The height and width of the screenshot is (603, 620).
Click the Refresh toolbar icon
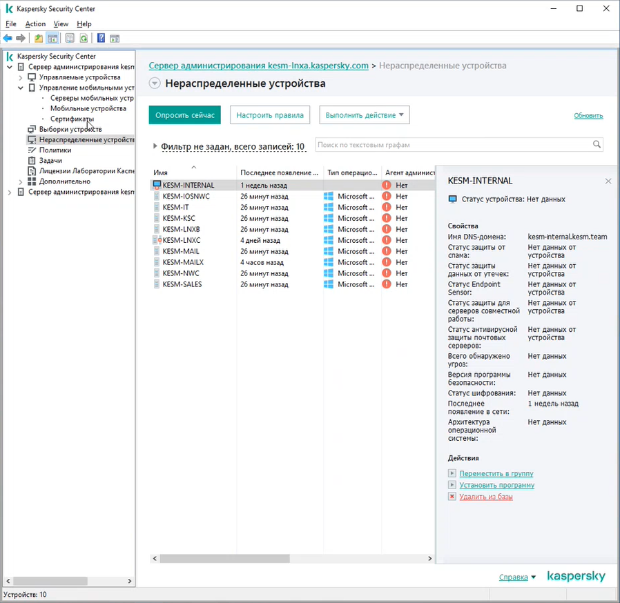click(83, 39)
